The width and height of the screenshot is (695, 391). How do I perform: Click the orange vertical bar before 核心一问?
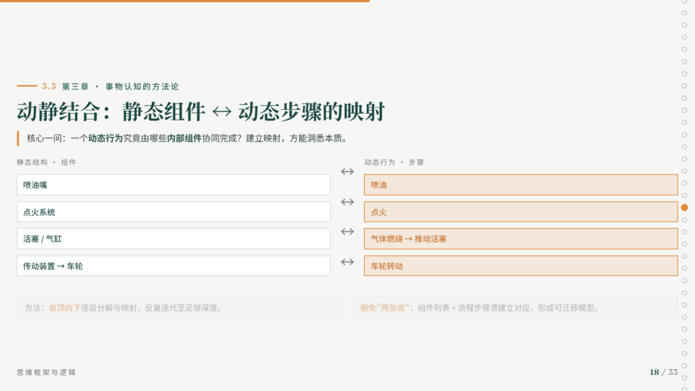pyautogui.click(x=18, y=138)
